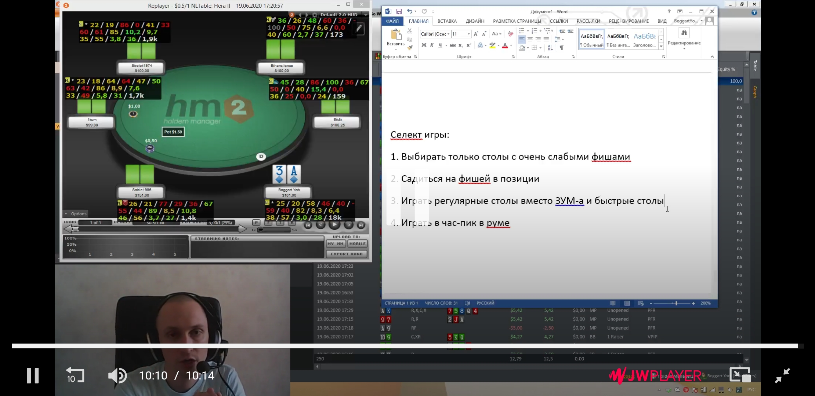The width and height of the screenshot is (815, 396).
Task: Open the ФАЙЛ tab in Word
Action: point(392,21)
